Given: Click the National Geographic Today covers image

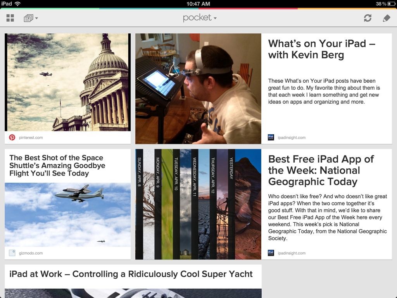Looking at the screenshot, I should [198, 204].
